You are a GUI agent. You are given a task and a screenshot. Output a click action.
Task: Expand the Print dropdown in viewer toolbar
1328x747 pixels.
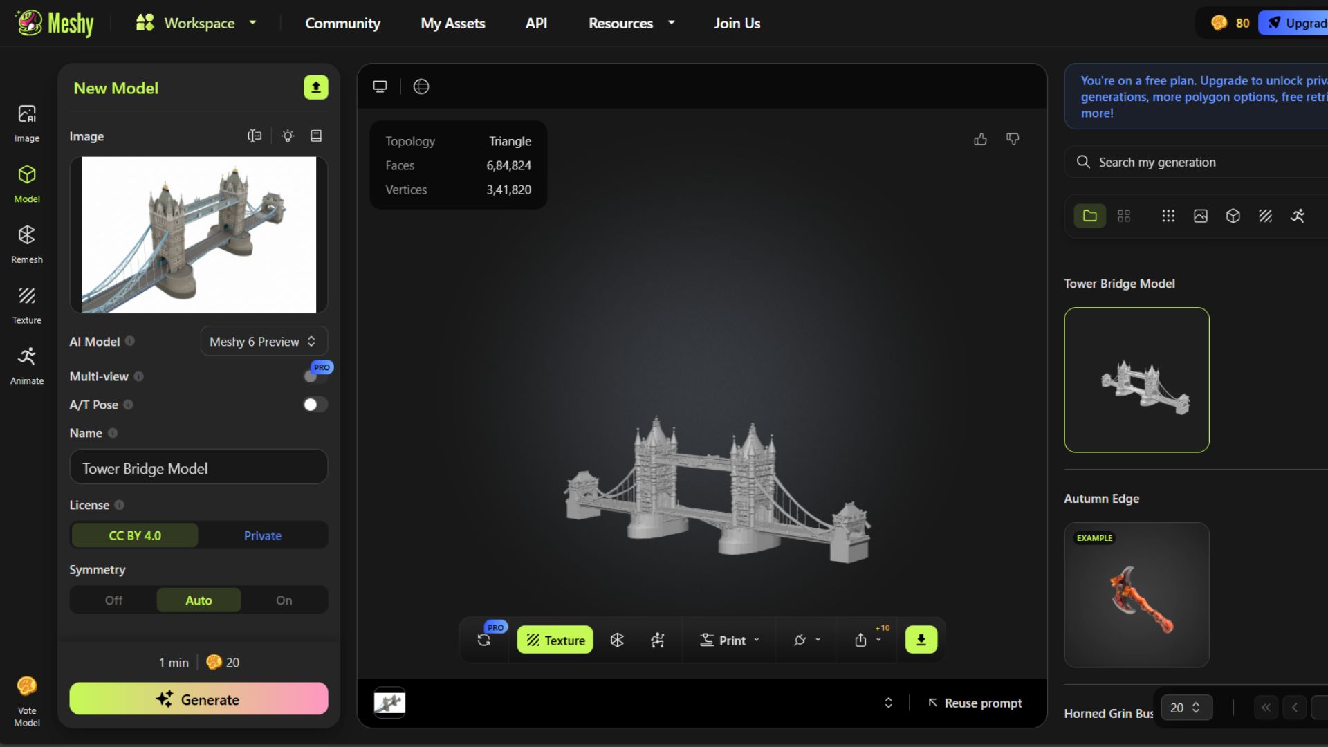(x=730, y=640)
